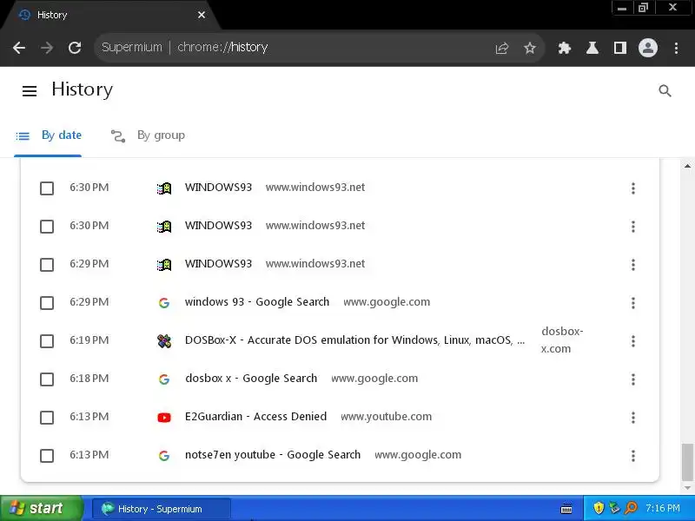The image size is (695, 521).
Task: Select the windows 93 Google Search checkbox
Action: (47, 303)
